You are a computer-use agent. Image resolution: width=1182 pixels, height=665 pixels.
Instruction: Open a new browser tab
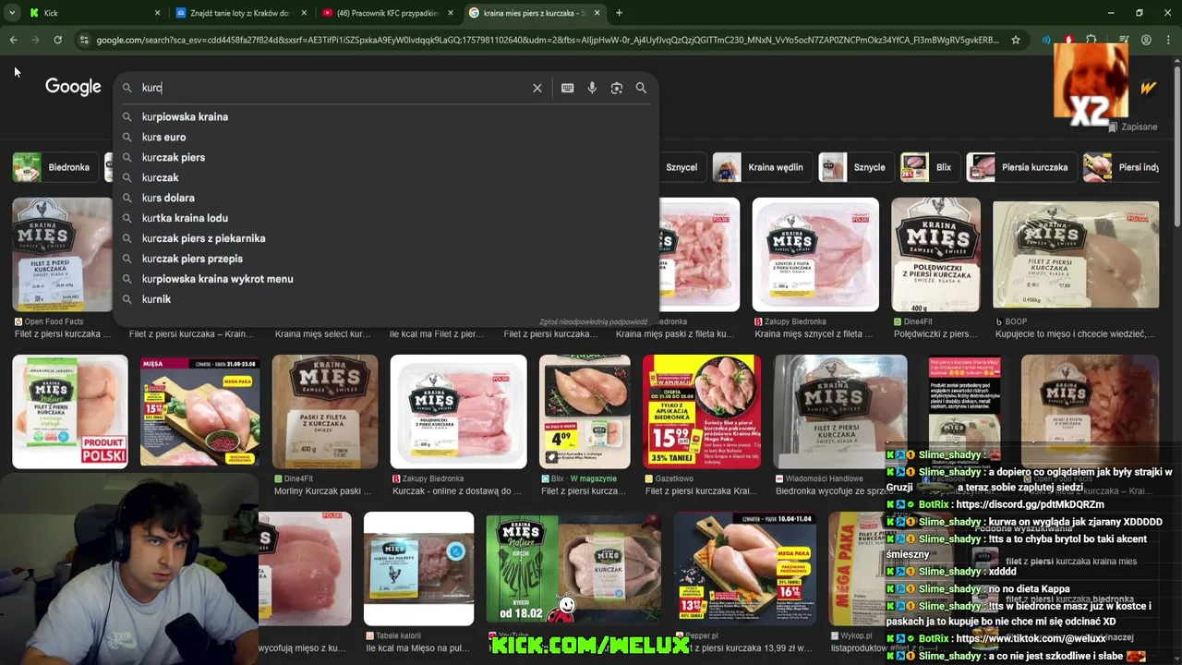pyautogui.click(x=619, y=13)
